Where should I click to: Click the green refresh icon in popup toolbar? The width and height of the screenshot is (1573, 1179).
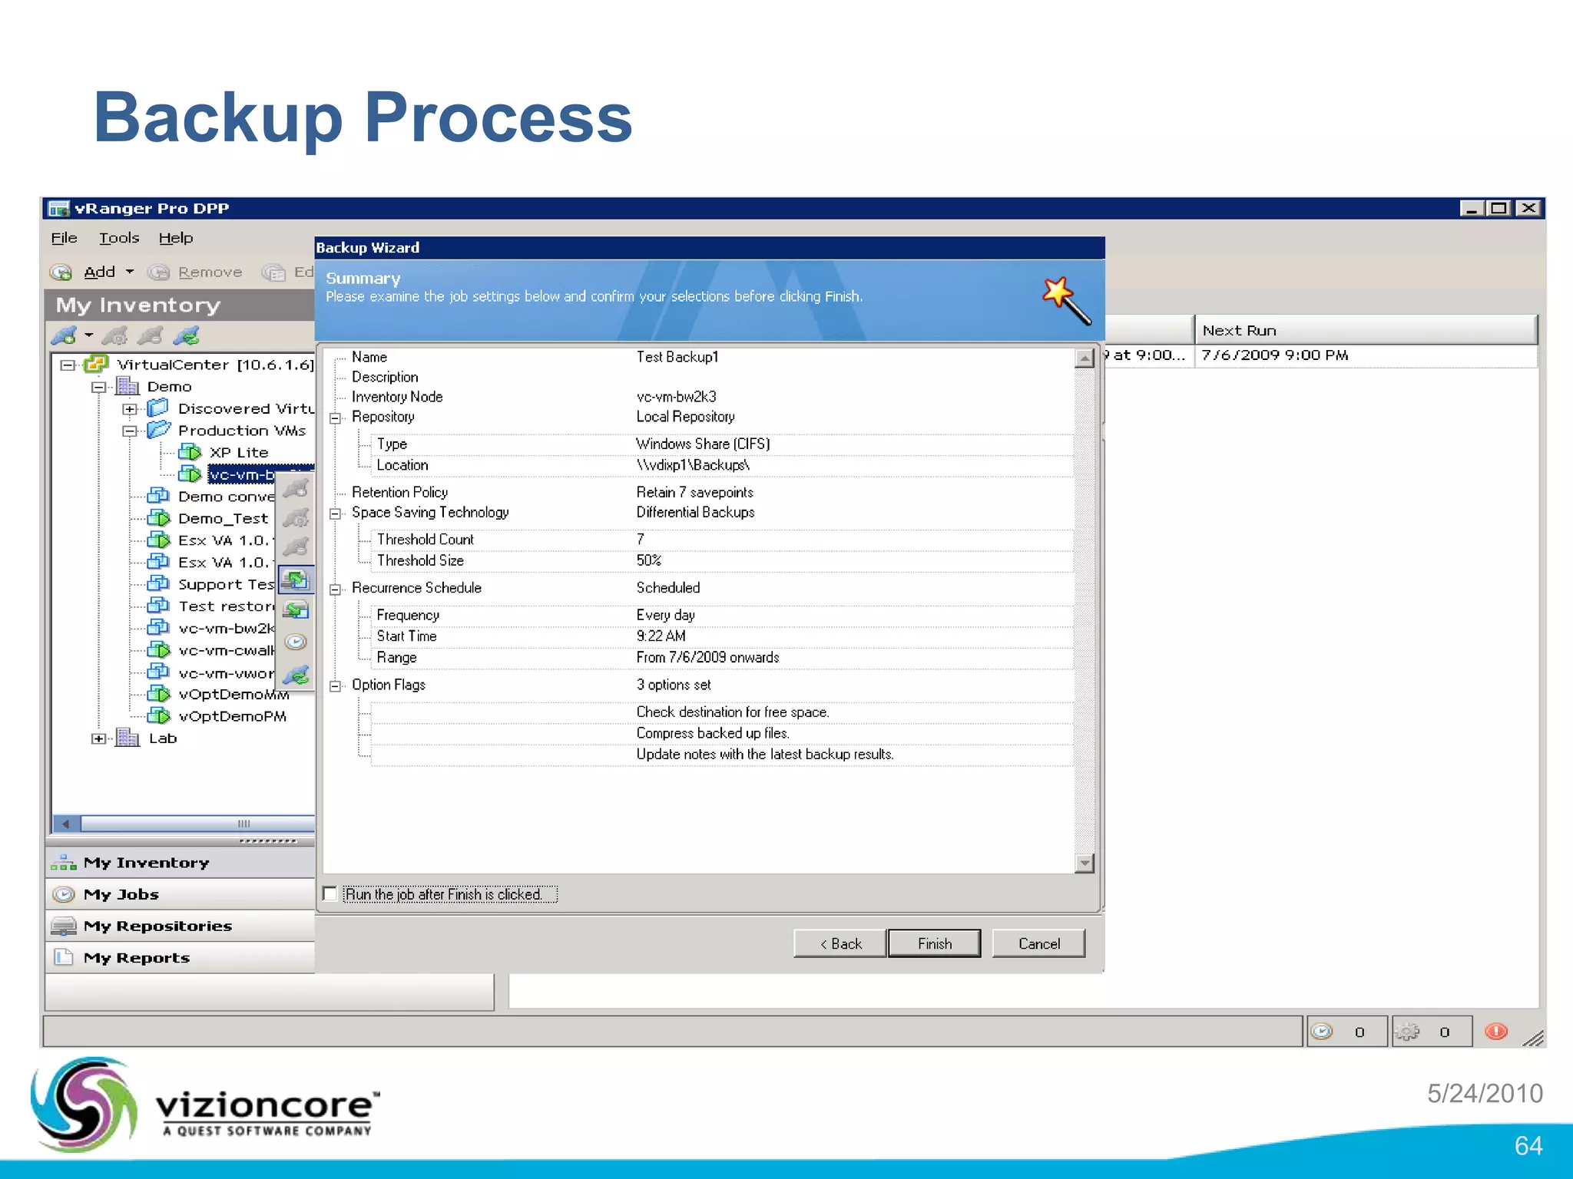click(x=296, y=675)
